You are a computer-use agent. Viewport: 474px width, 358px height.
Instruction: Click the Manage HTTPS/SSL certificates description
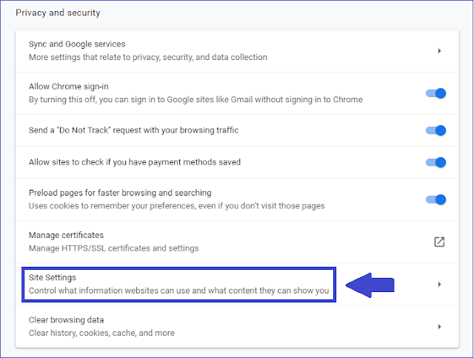point(113,248)
